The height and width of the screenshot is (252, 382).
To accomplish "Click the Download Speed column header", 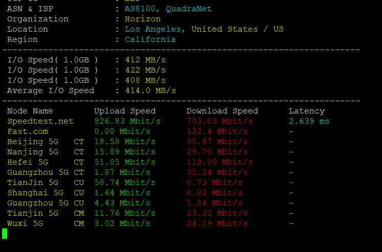I will click(x=222, y=111).
